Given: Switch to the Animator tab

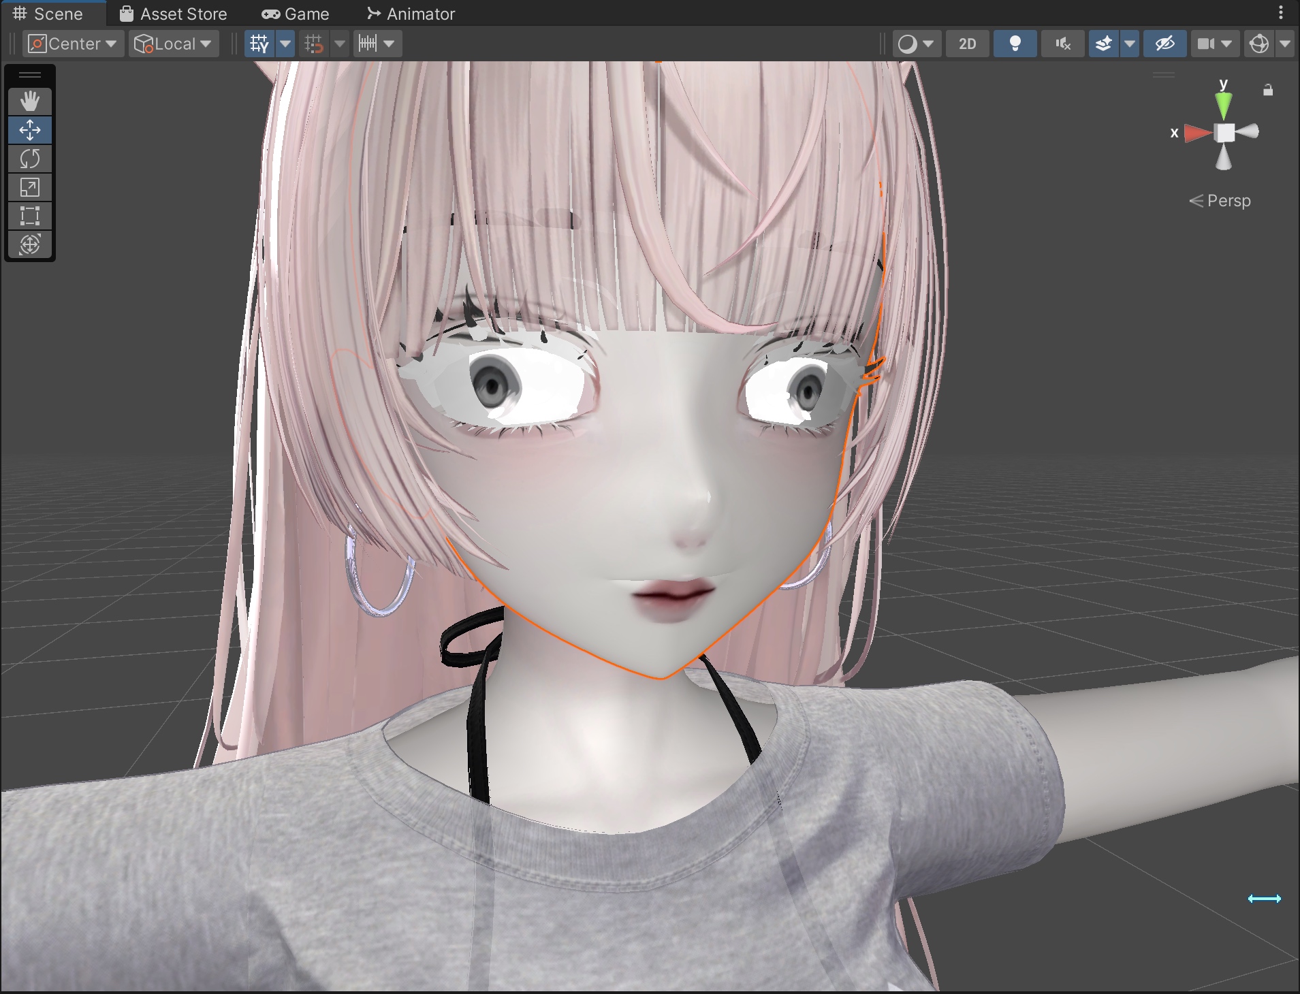Looking at the screenshot, I should pyautogui.click(x=411, y=14).
